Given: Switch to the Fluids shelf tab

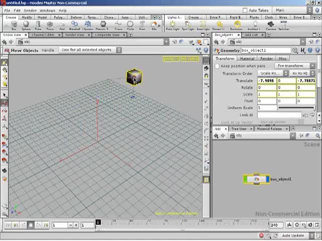Looking at the screenshot, I should tap(254, 18).
